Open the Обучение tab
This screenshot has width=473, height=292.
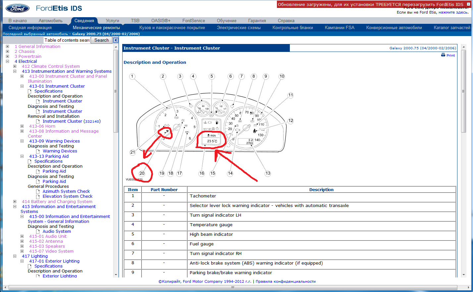[x=227, y=21]
